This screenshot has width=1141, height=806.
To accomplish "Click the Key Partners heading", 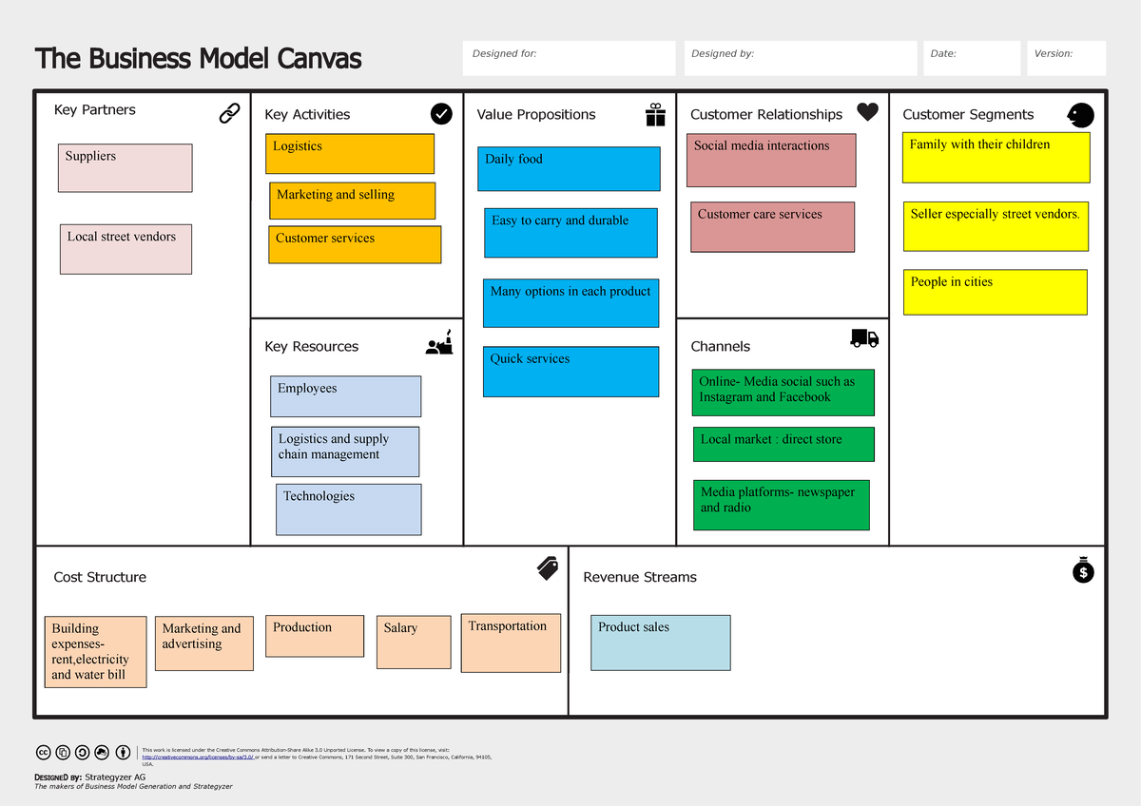I will point(95,110).
